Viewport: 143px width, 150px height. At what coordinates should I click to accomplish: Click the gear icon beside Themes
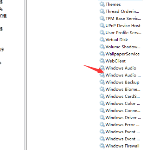click(102, 4)
